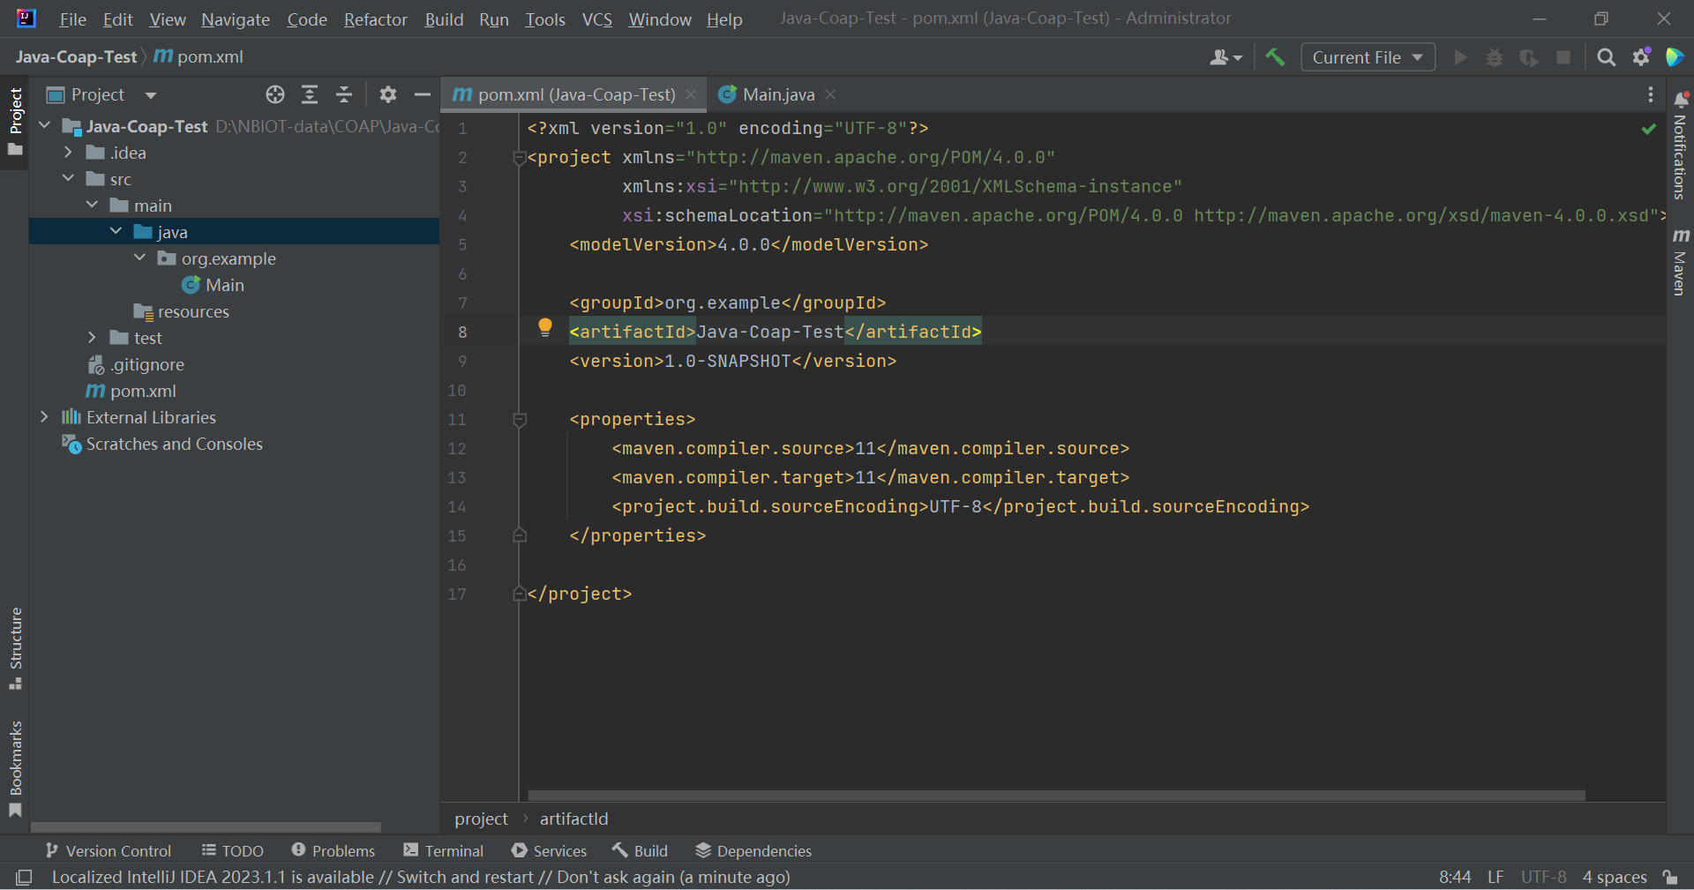
Task: Open IDE settings gear in top toolbar
Action: pyautogui.click(x=1641, y=57)
